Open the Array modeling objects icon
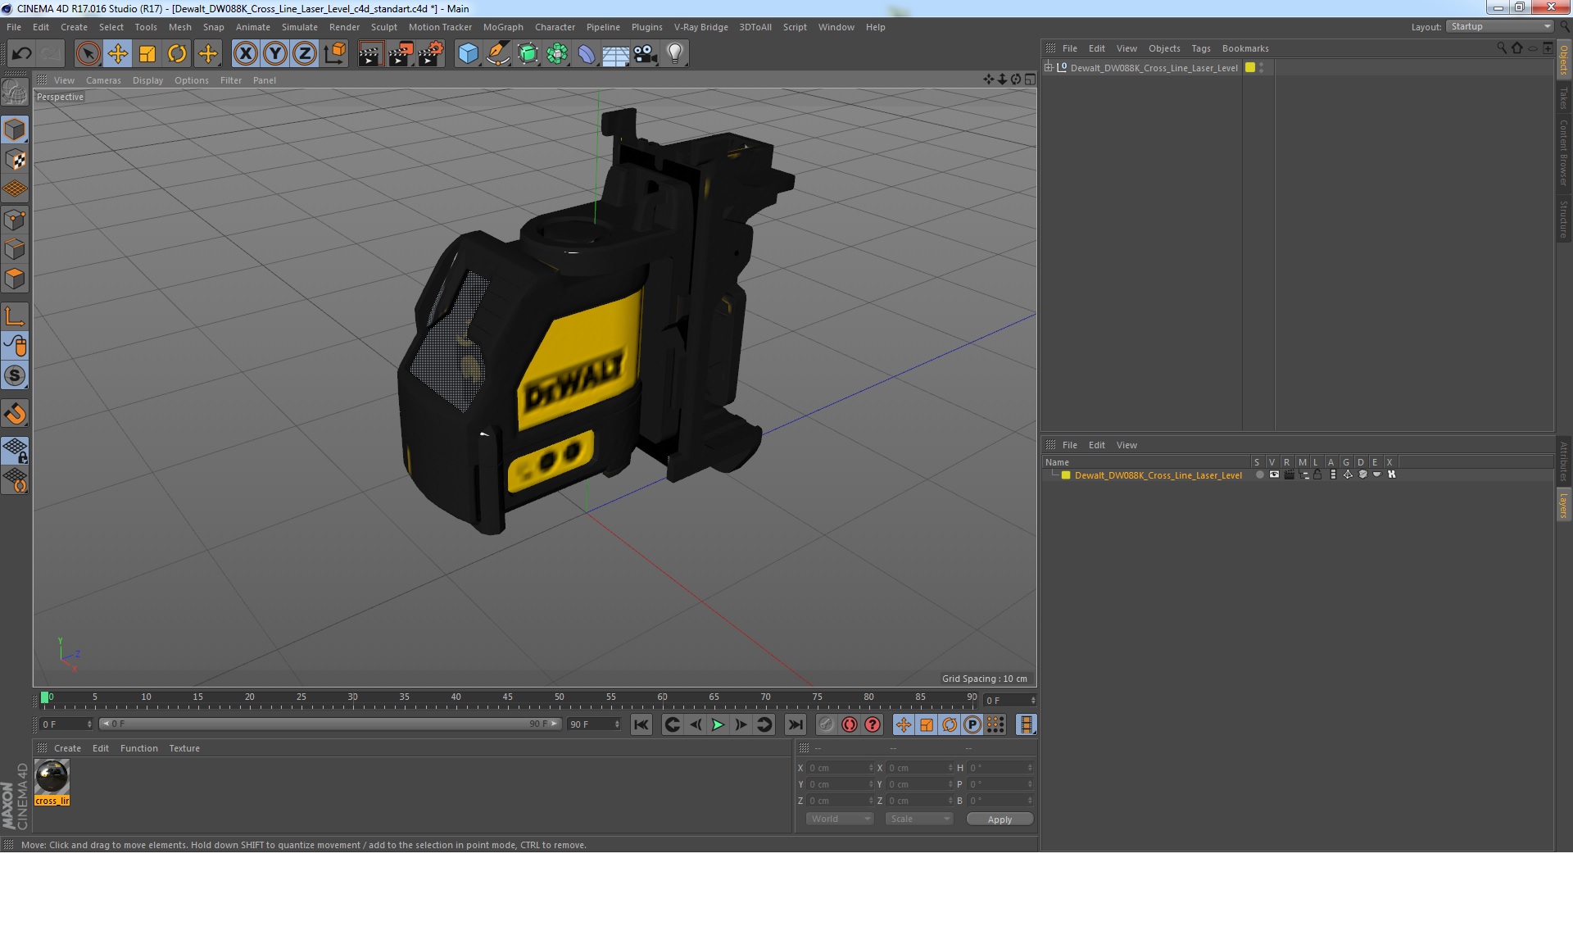Screen dimensions: 1573x949 coord(557,54)
